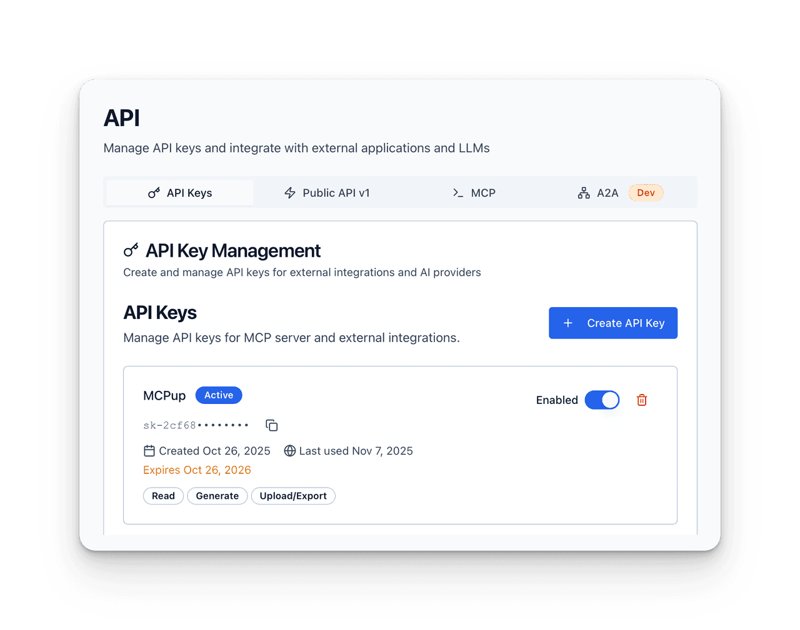The image size is (800, 630).
Task: Click the network diagram icon beside A2A
Action: pos(584,193)
